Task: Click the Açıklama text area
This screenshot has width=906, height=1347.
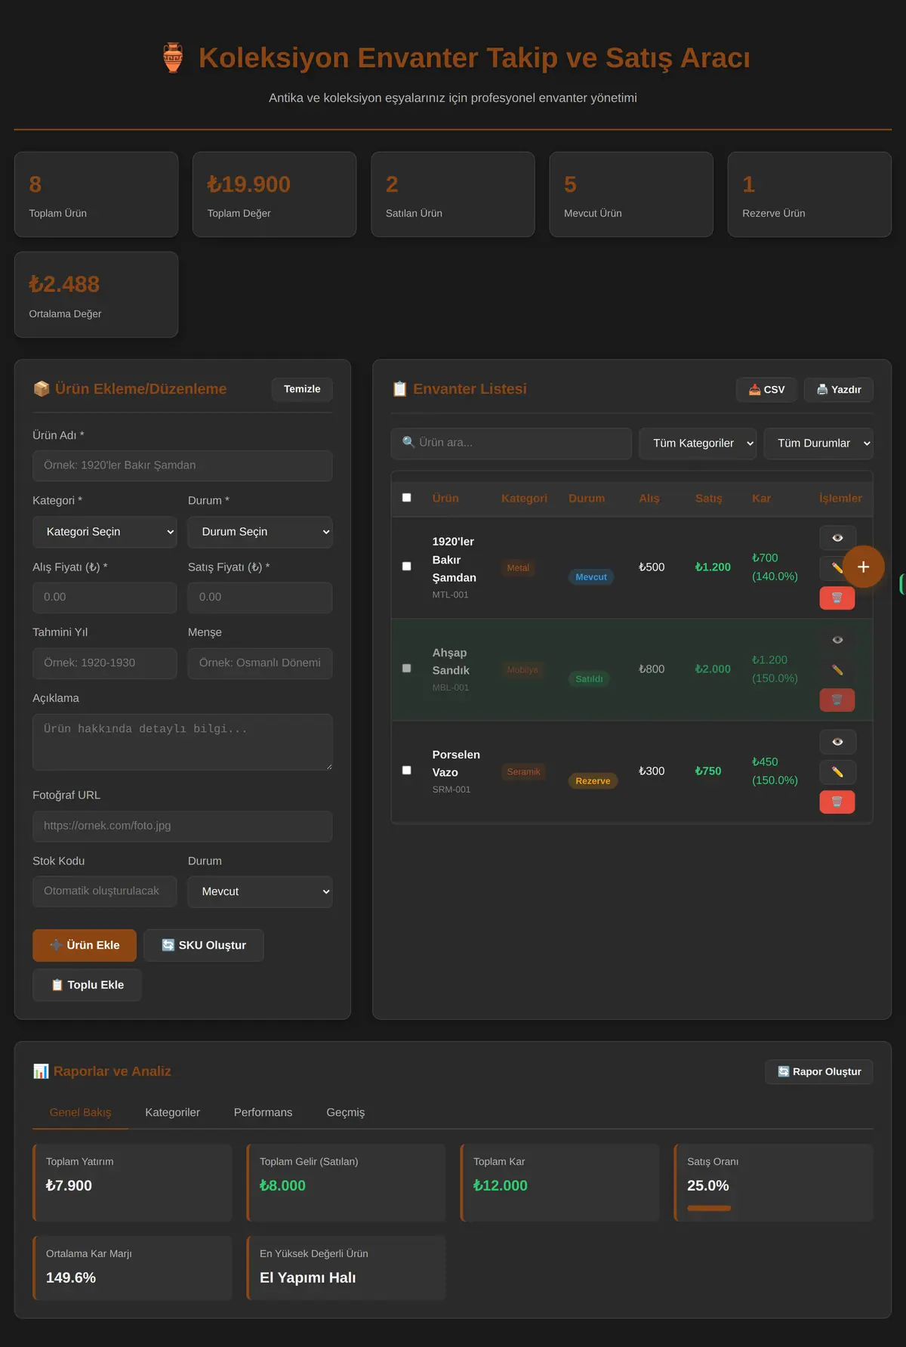Action: point(183,743)
